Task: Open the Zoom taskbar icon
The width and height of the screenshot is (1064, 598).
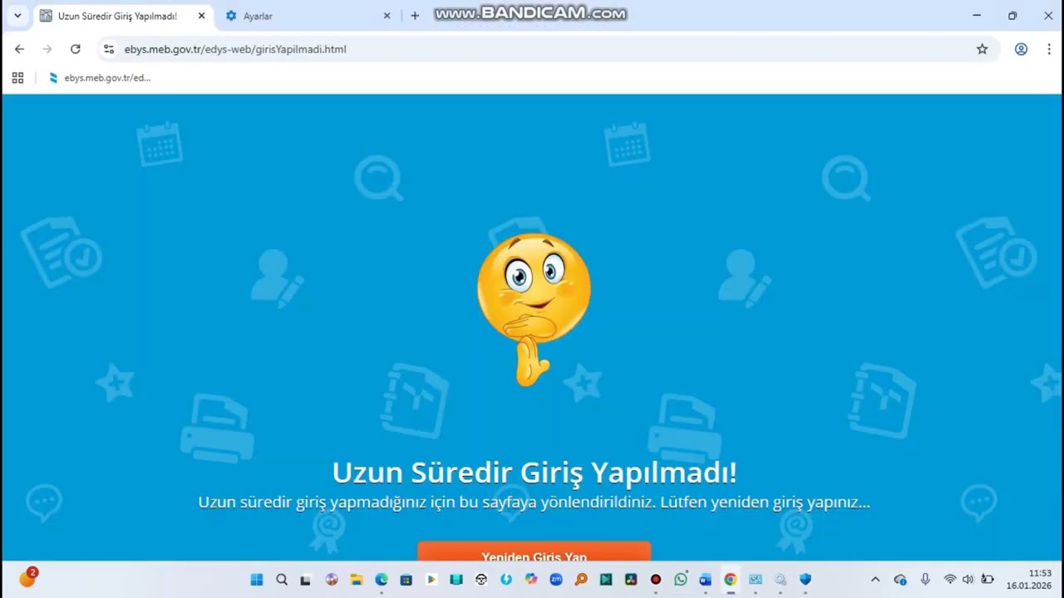Action: (556, 580)
